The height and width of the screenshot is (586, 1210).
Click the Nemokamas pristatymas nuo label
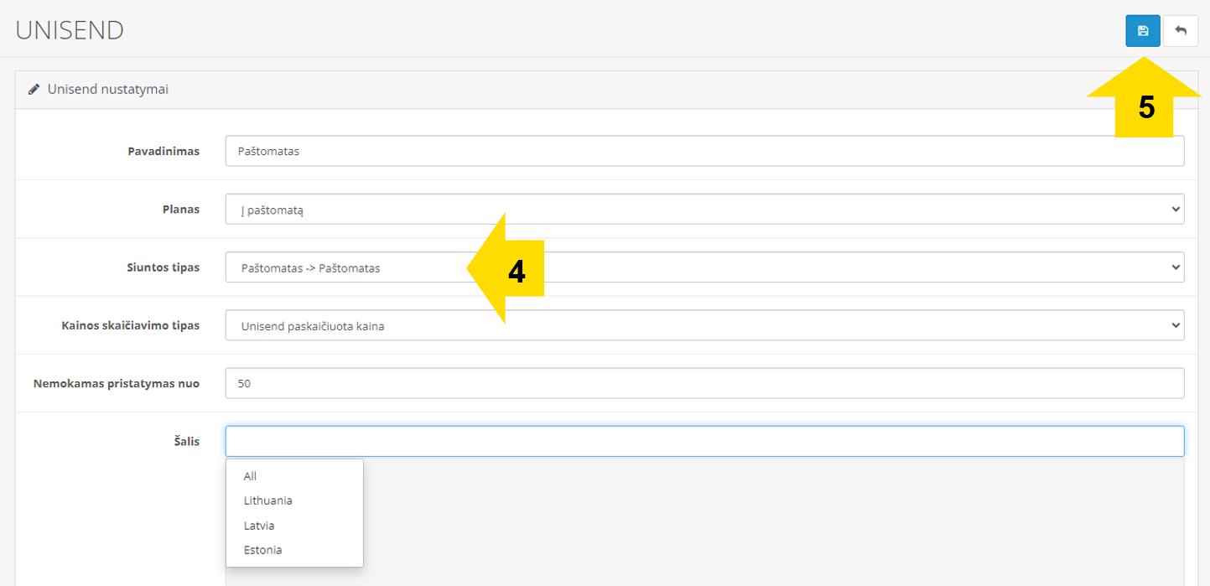[117, 383]
